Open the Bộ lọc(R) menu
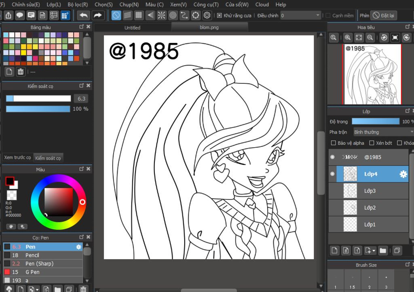This screenshot has width=414, height=292. coord(78,4)
